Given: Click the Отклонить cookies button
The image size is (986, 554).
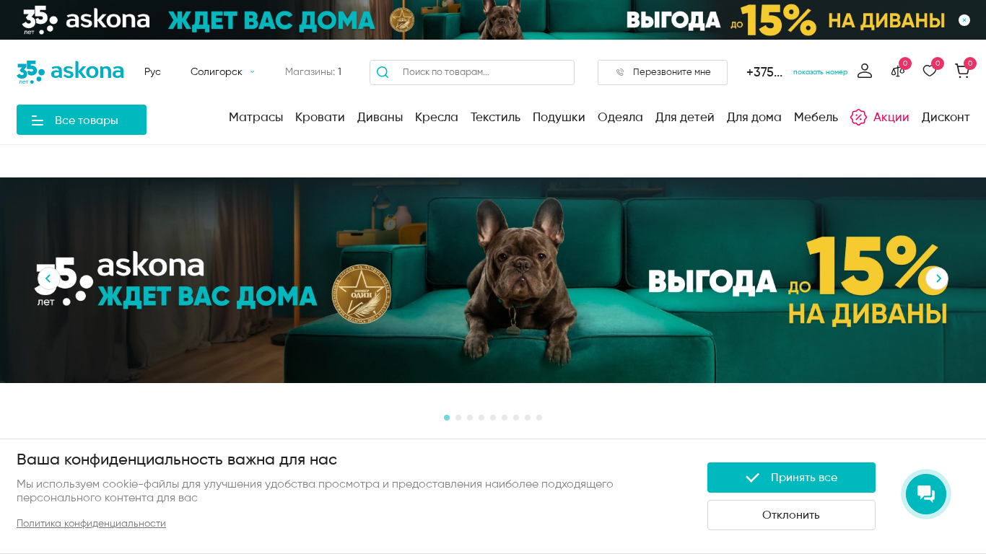Looking at the screenshot, I should click(x=791, y=515).
